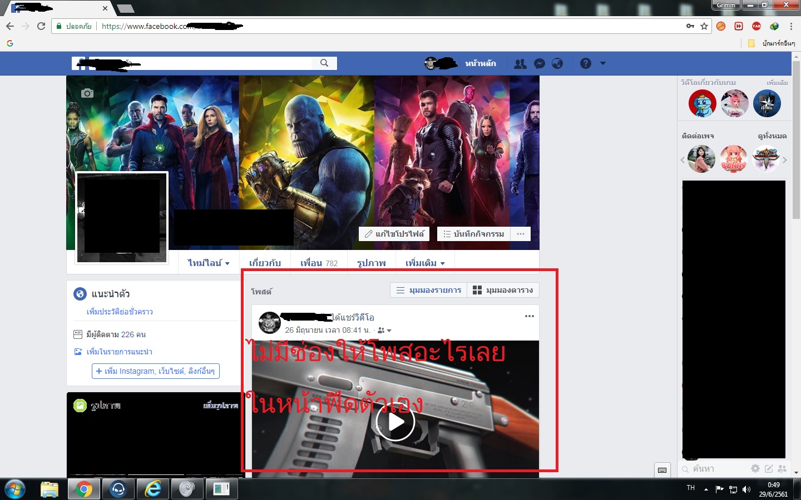Click the followers 226 คน text
The image size is (801, 500).
[116, 334]
